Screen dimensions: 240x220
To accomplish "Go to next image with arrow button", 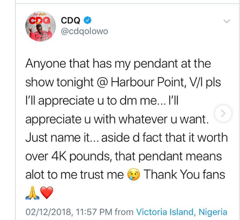I will pyautogui.click(x=223, y=113).
